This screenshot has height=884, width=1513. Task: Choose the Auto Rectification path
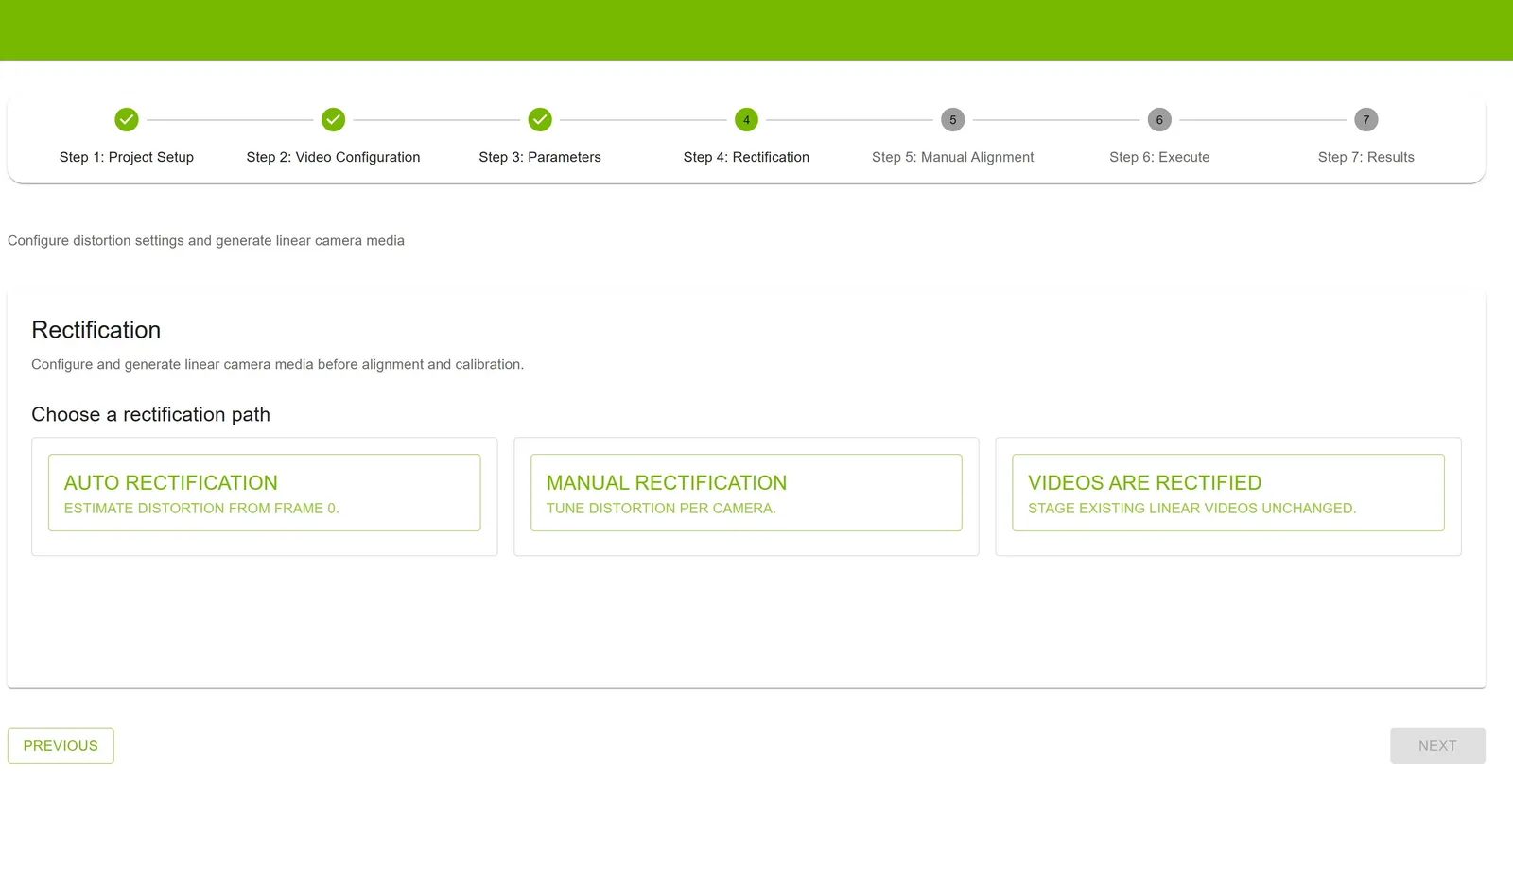(x=264, y=493)
